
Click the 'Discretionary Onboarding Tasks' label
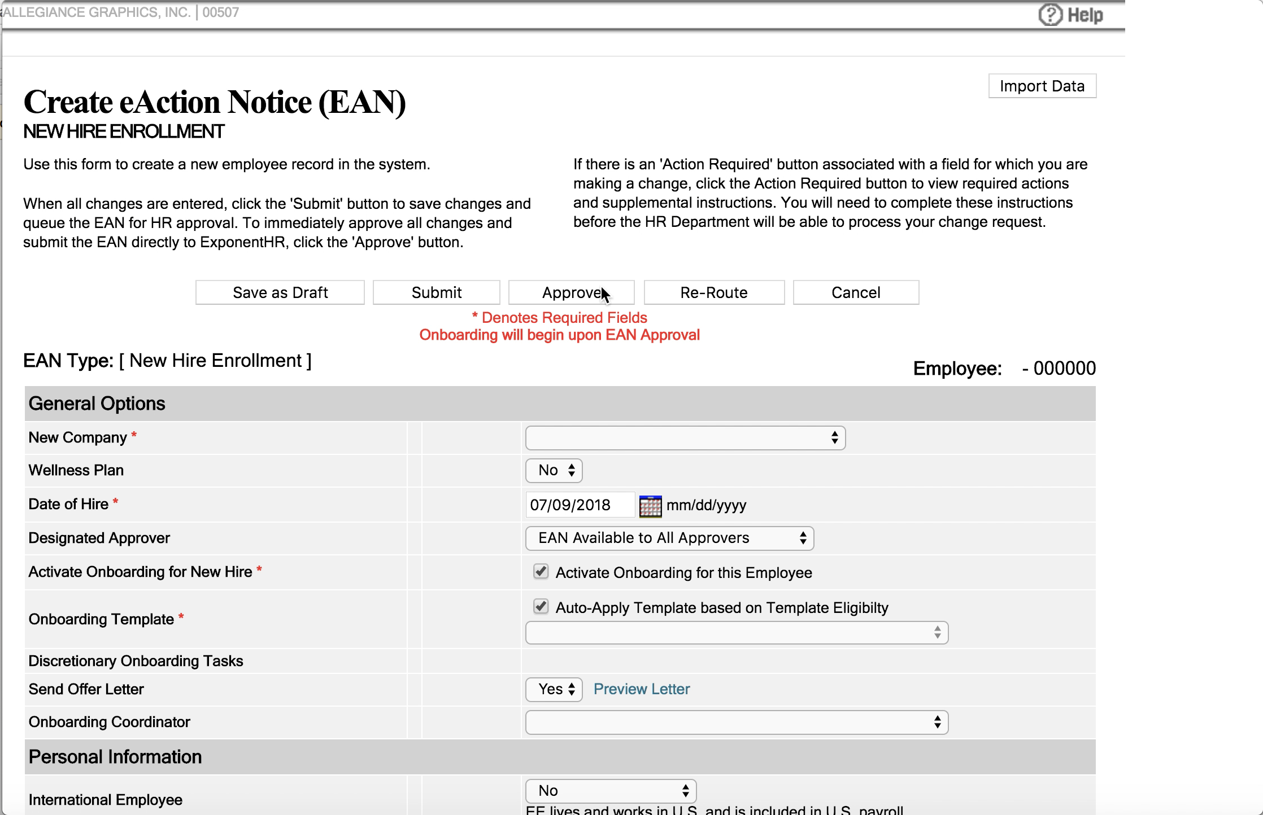click(136, 661)
